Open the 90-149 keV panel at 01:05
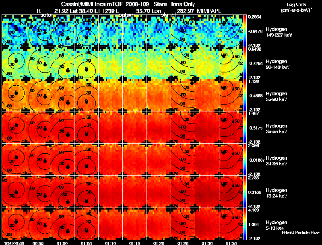This screenshot has height=245, width=322. (x=87, y=63)
